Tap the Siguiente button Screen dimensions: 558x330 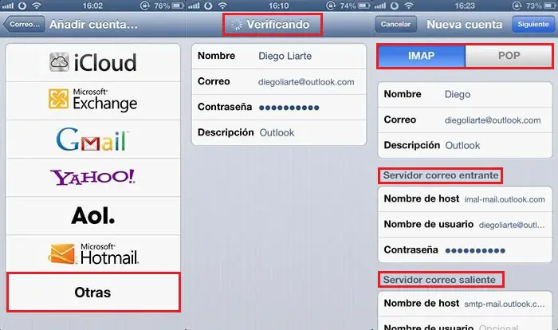[532, 24]
